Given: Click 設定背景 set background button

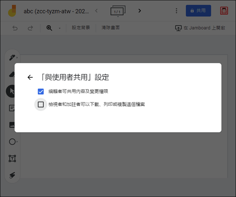Looking at the screenshot, I should (x=81, y=28).
